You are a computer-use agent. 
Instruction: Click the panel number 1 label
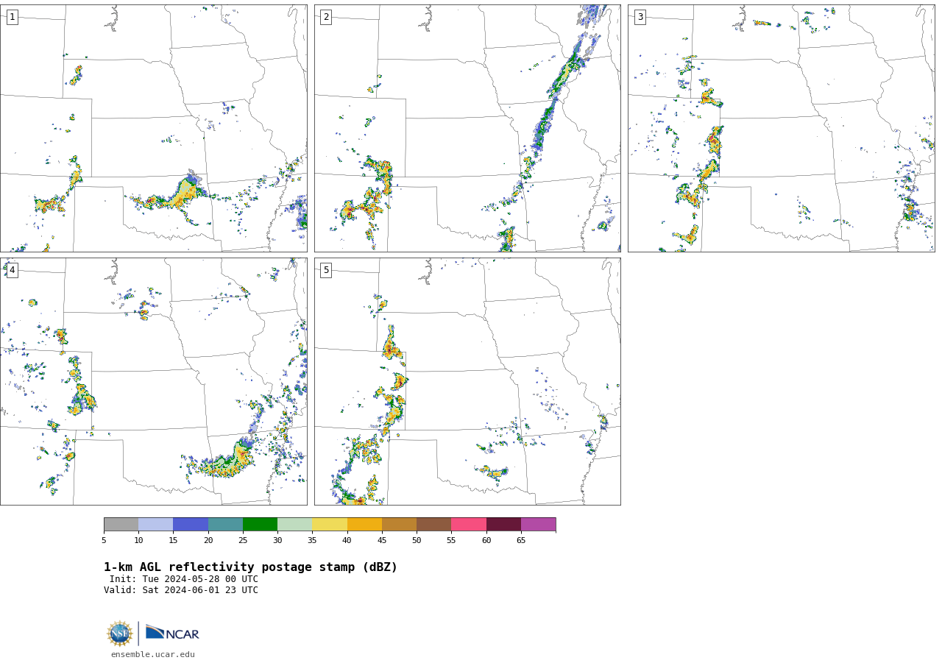(x=12, y=17)
